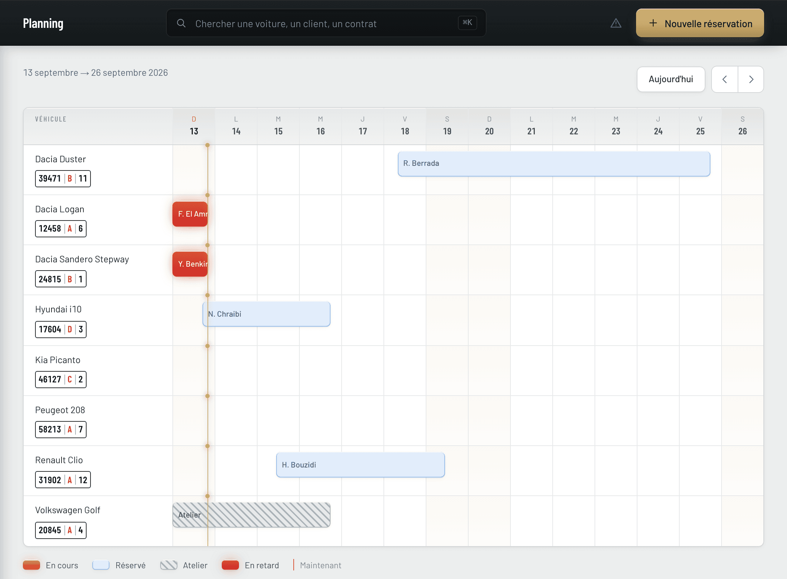Focus the car, client, contract search field
787x579 pixels.
tap(326, 23)
